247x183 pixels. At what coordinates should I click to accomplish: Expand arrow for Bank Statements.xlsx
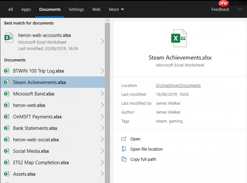point(102,128)
